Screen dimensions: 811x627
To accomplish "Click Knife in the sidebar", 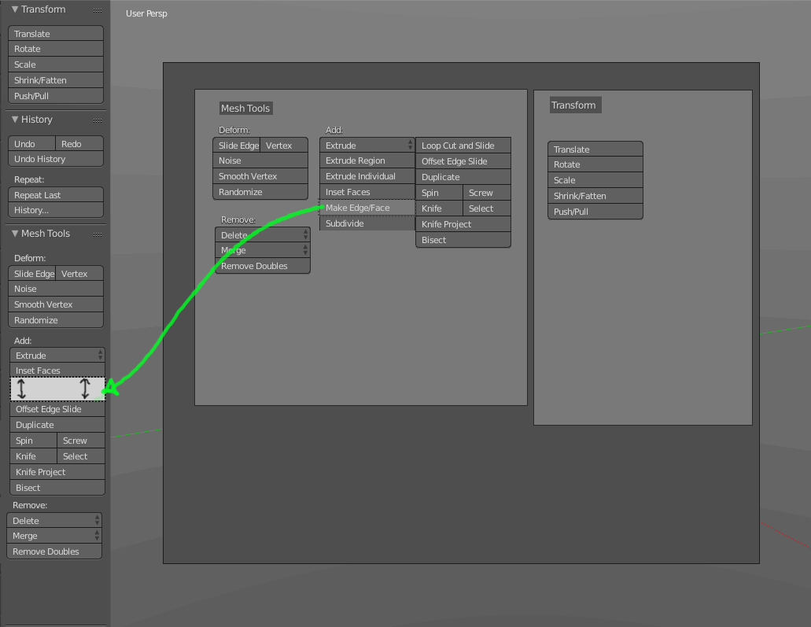I will tap(33, 456).
